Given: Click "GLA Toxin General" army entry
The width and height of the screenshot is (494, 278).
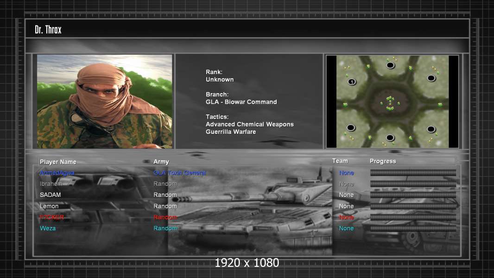Looking at the screenshot, I should click(180, 173).
